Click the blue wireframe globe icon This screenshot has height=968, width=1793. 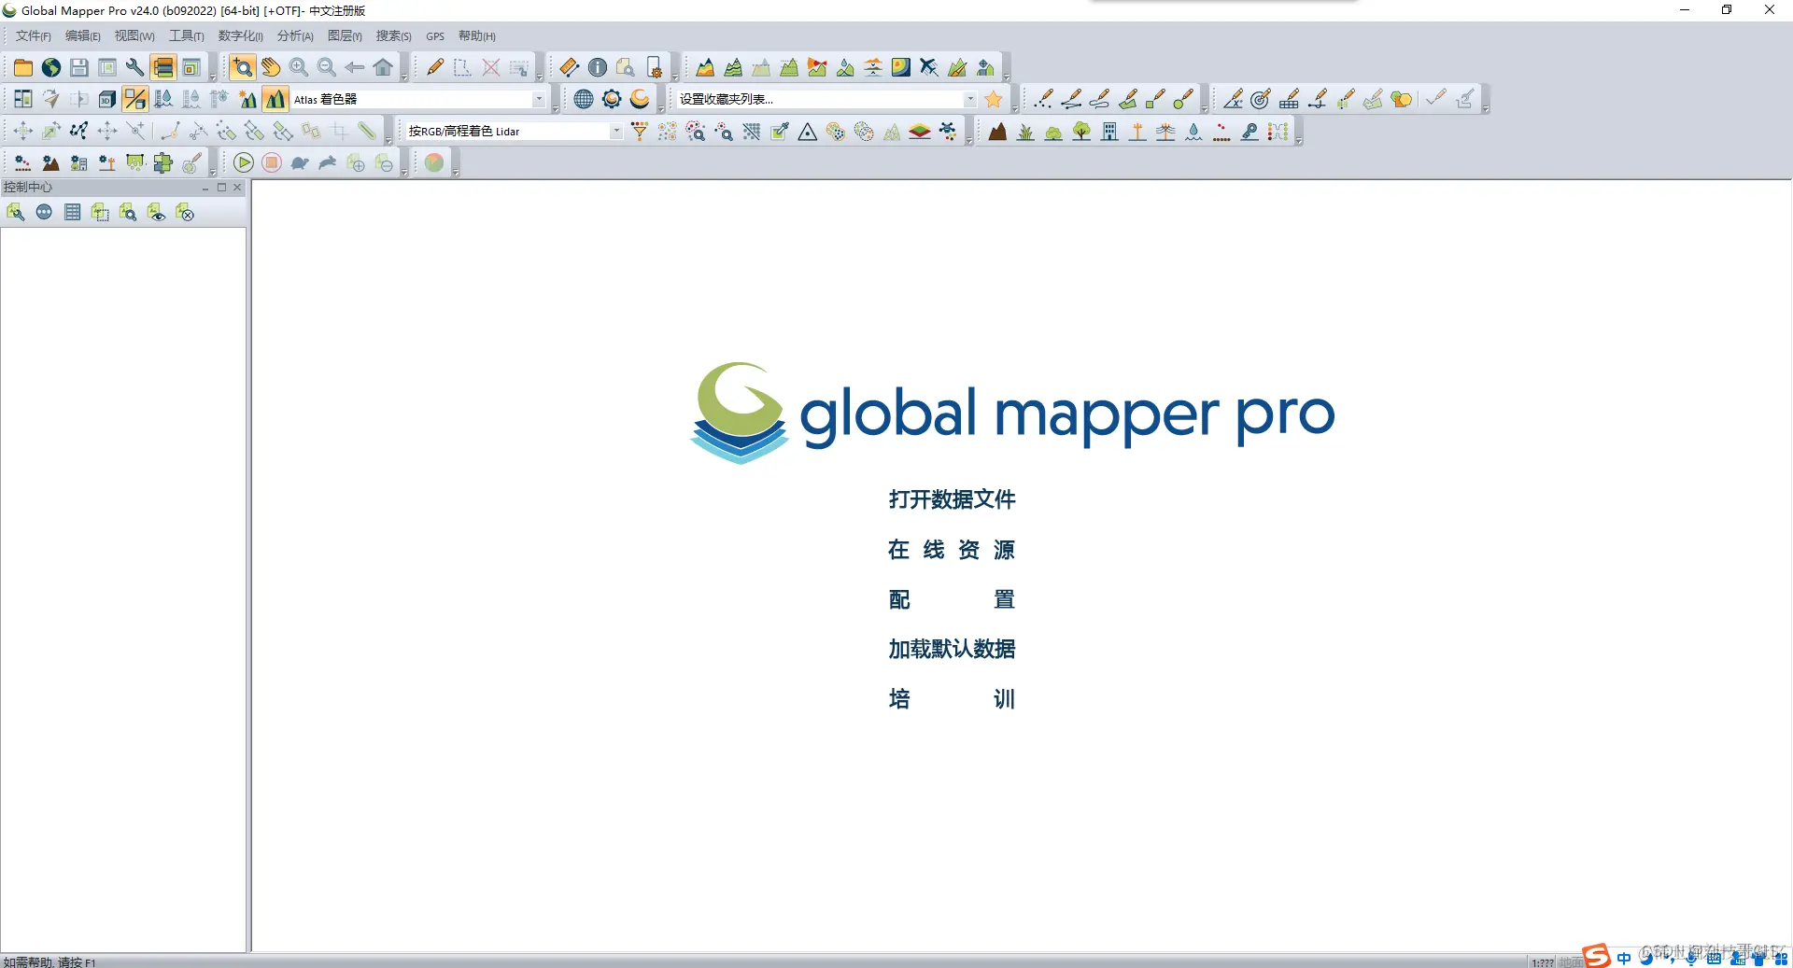click(584, 99)
